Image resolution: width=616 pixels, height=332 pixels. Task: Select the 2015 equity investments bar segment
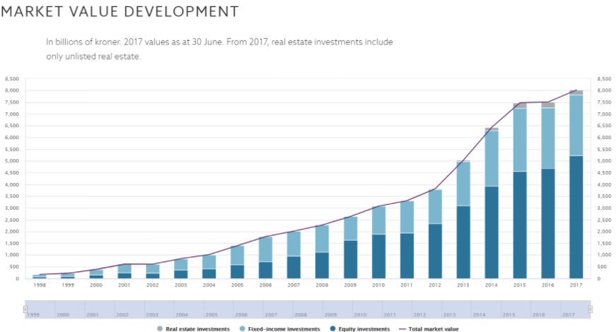point(520,225)
